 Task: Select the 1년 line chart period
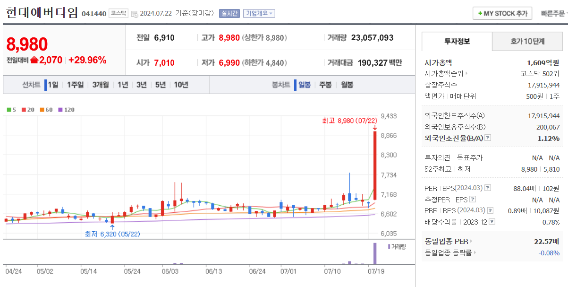[x=123, y=85]
